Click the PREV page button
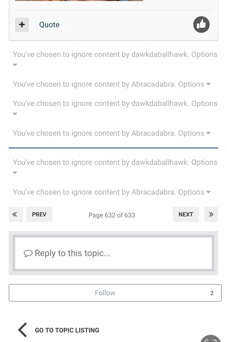 pos(39,214)
